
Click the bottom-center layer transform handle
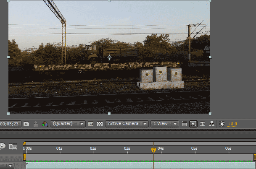pyautogui.click(x=109, y=114)
